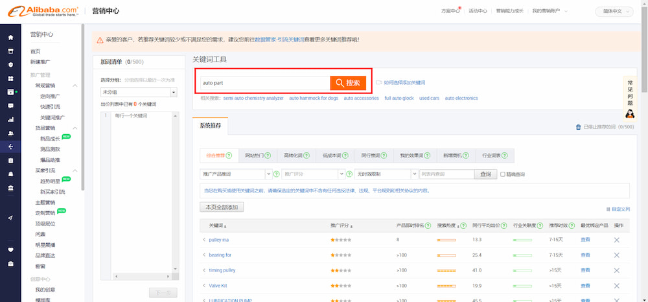
Task: Tick the 精确查询 checkbox
Action: tap(503, 174)
